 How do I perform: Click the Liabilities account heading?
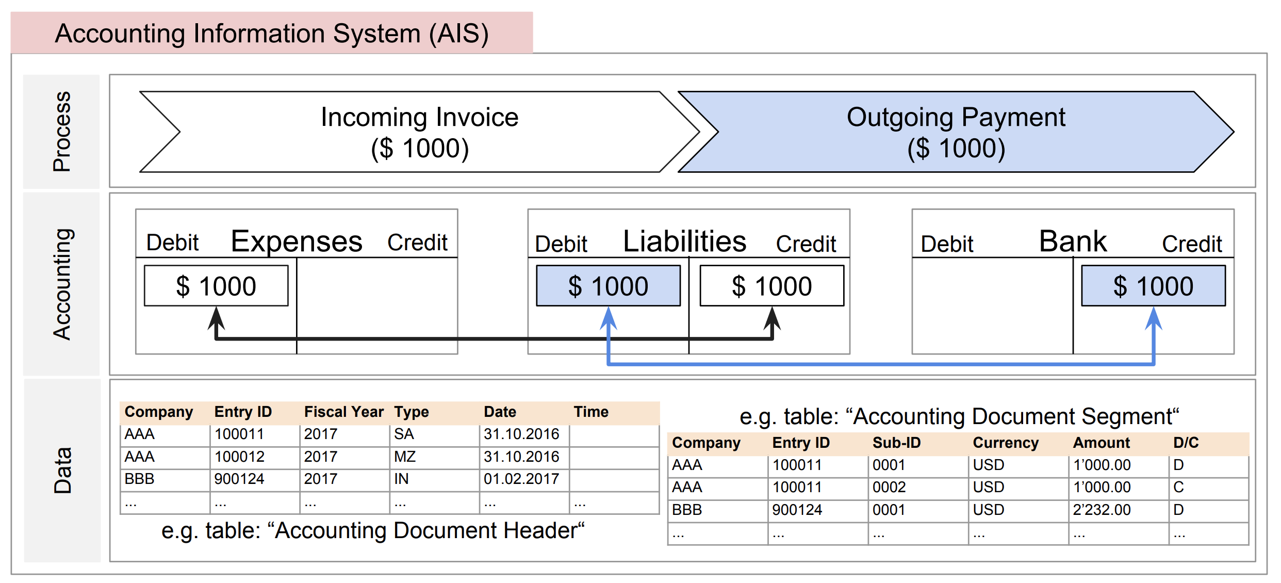tap(684, 241)
